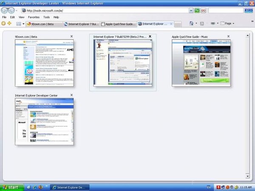This screenshot has height=191, width=255.
Task: Switch to the 9Down.com | Beta tab
Action: click(x=44, y=24)
